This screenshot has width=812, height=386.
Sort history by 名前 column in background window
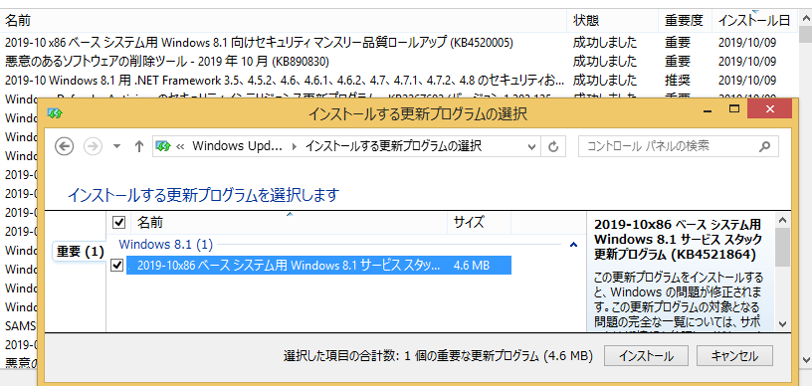[x=284, y=21]
